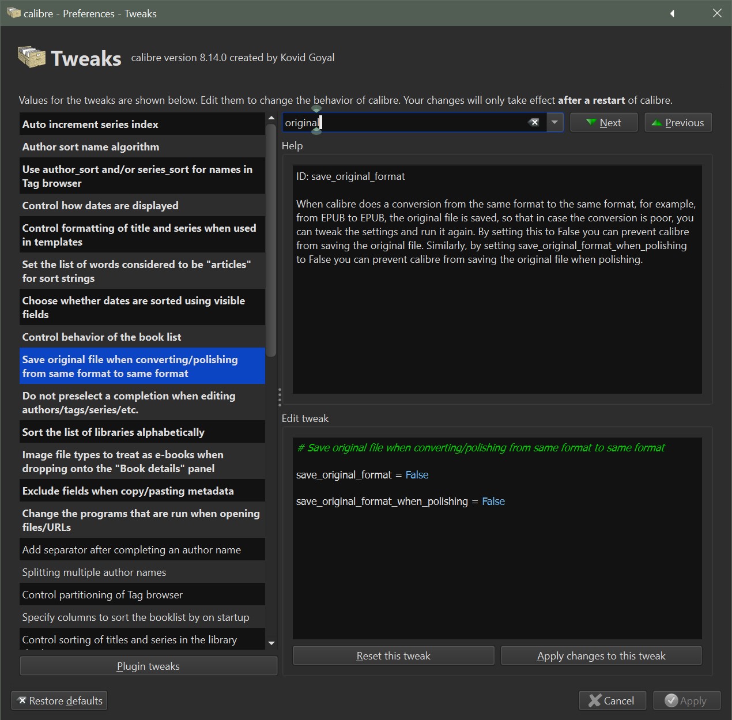Select 'Set the list of words considered articles' tweak
The width and height of the screenshot is (732, 720).
[142, 271]
